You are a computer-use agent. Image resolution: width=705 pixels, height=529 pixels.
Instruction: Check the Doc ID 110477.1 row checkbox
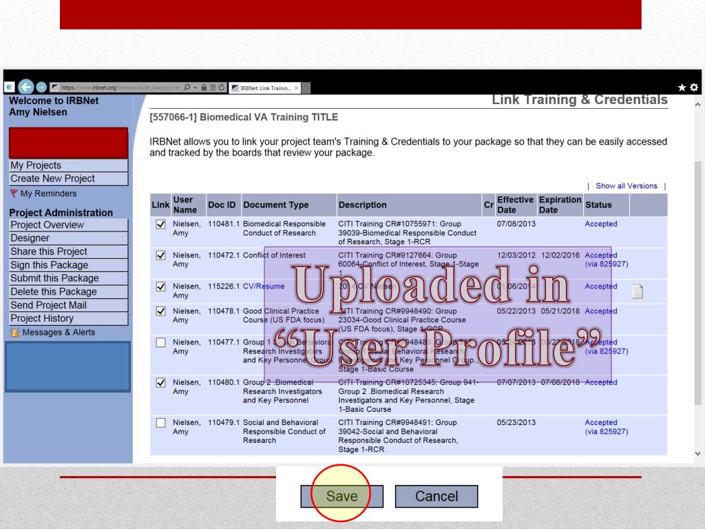[160, 342]
